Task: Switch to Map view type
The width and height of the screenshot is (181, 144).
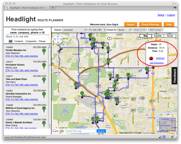Action: 146,36
